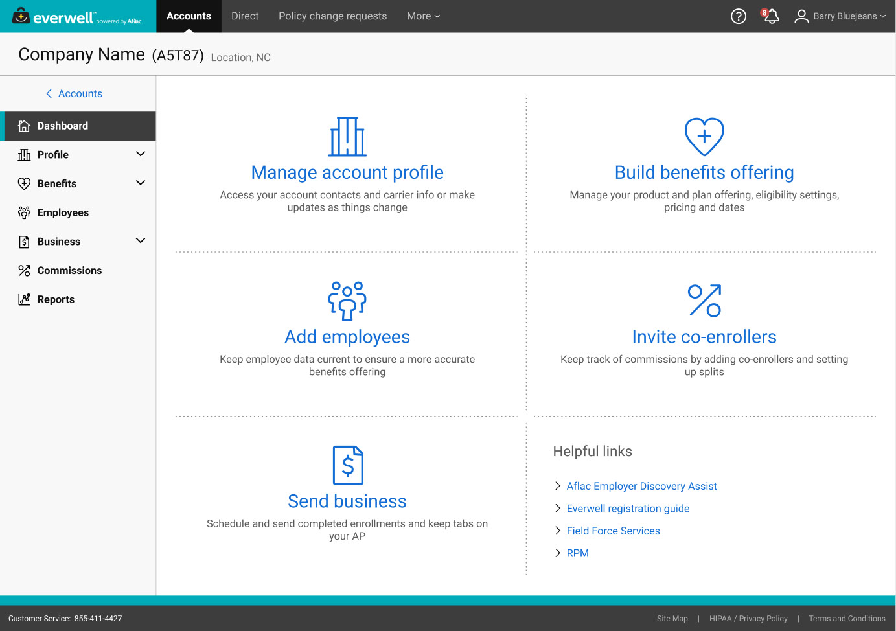Viewport: 896px width, 631px height.
Task: Click the large percent icon above Invite co-enrollers
Action: point(704,301)
